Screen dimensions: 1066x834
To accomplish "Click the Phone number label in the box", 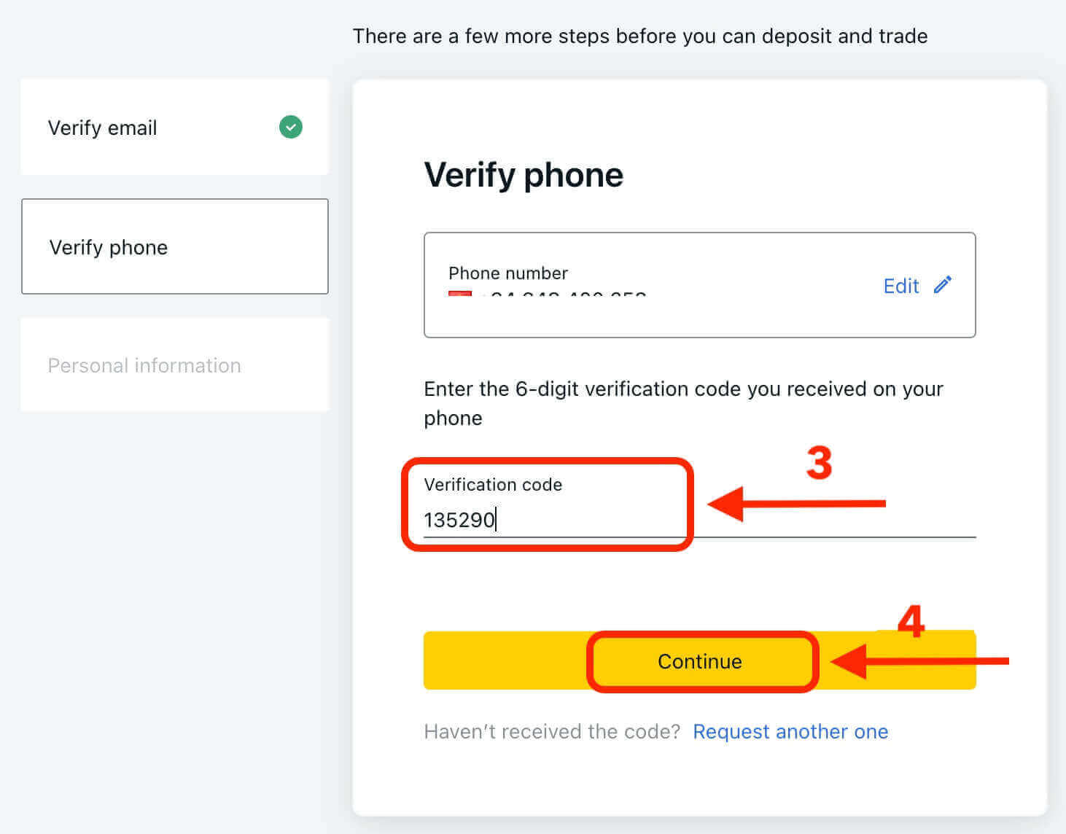I will point(507,273).
